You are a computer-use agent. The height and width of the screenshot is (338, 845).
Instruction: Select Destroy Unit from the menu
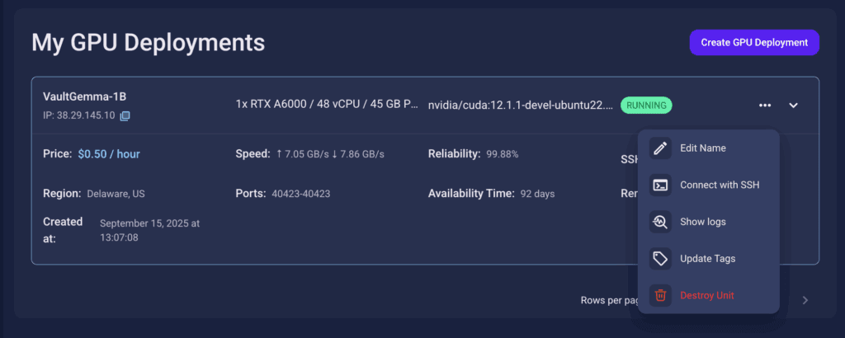click(x=709, y=295)
